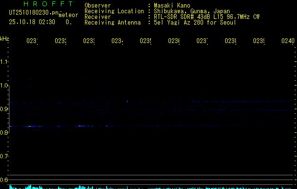The width and height of the screenshot is (297, 189).
Task: Select the filename UT2510180230.pn
Action: [34, 13]
